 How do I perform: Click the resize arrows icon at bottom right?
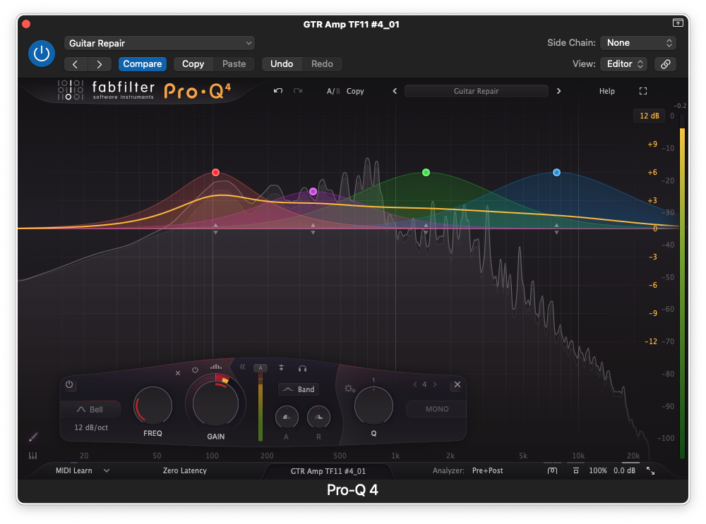coord(650,470)
